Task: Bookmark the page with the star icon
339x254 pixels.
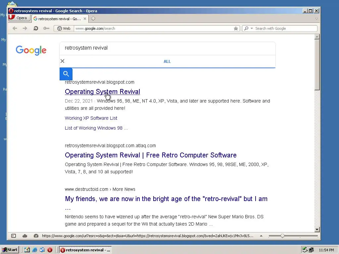Action: pos(236,28)
